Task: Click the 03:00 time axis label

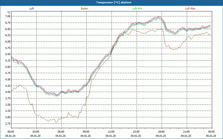Action: [x=35, y=132]
